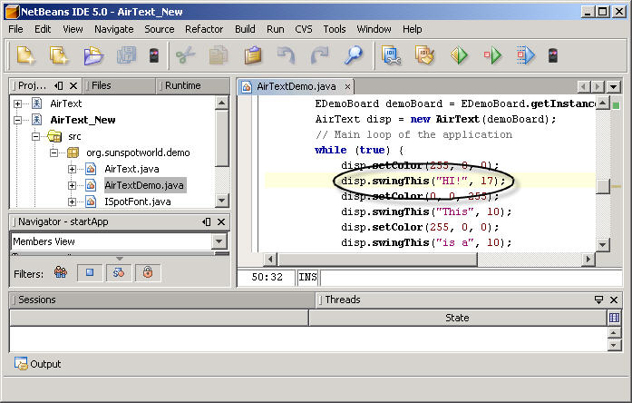Click the device icon at toolbar end
This screenshot has height=403, width=632.
click(x=553, y=55)
